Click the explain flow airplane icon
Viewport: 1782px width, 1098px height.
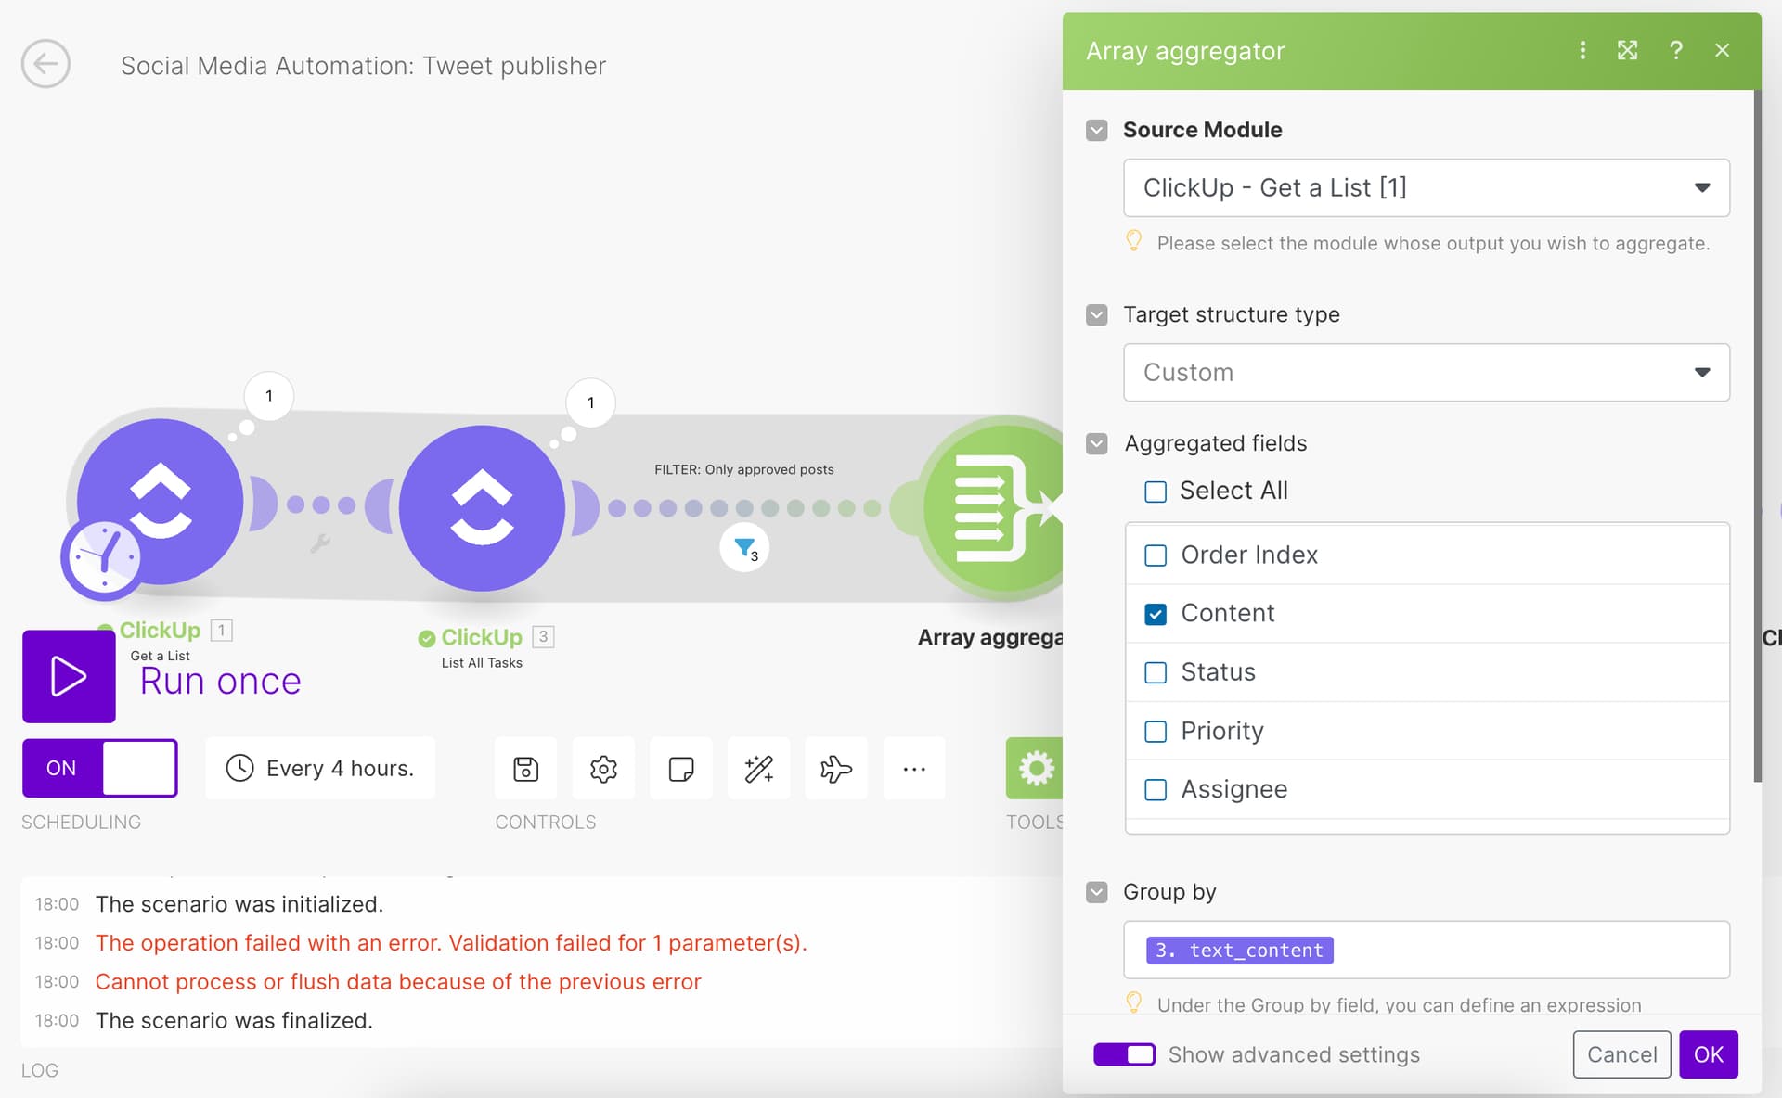[x=835, y=769]
